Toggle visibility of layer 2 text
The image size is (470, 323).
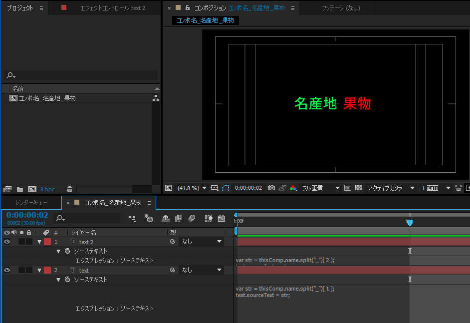[7, 270]
